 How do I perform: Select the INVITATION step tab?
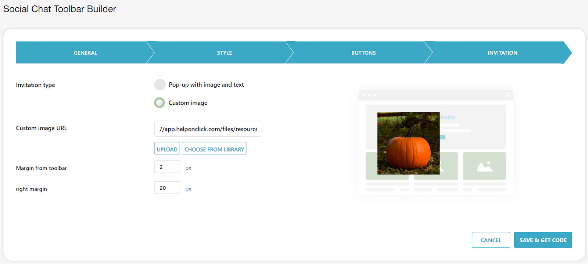click(502, 53)
